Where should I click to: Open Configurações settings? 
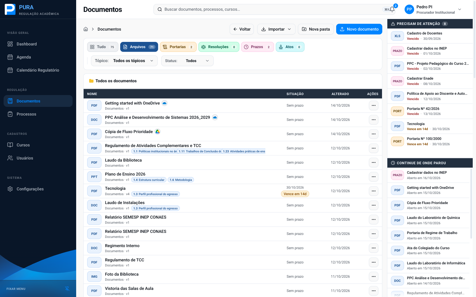click(38, 189)
